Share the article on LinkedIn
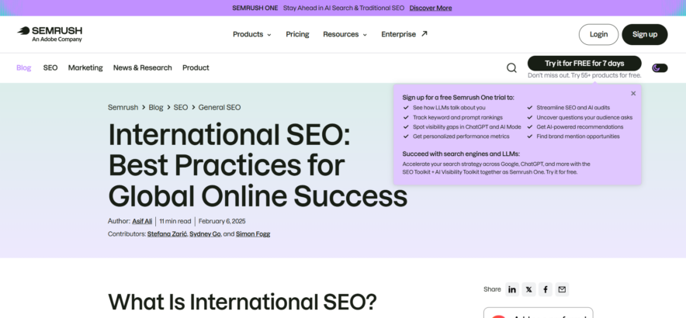This screenshot has width=686, height=318. pyautogui.click(x=512, y=289)
